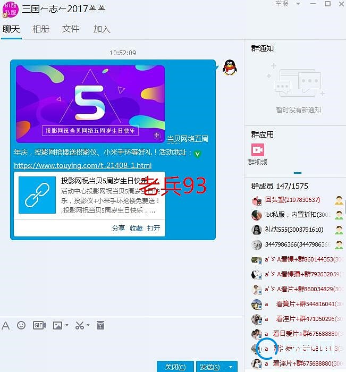
Task: Click 打开 on the link card
Action: coord(154,228)
